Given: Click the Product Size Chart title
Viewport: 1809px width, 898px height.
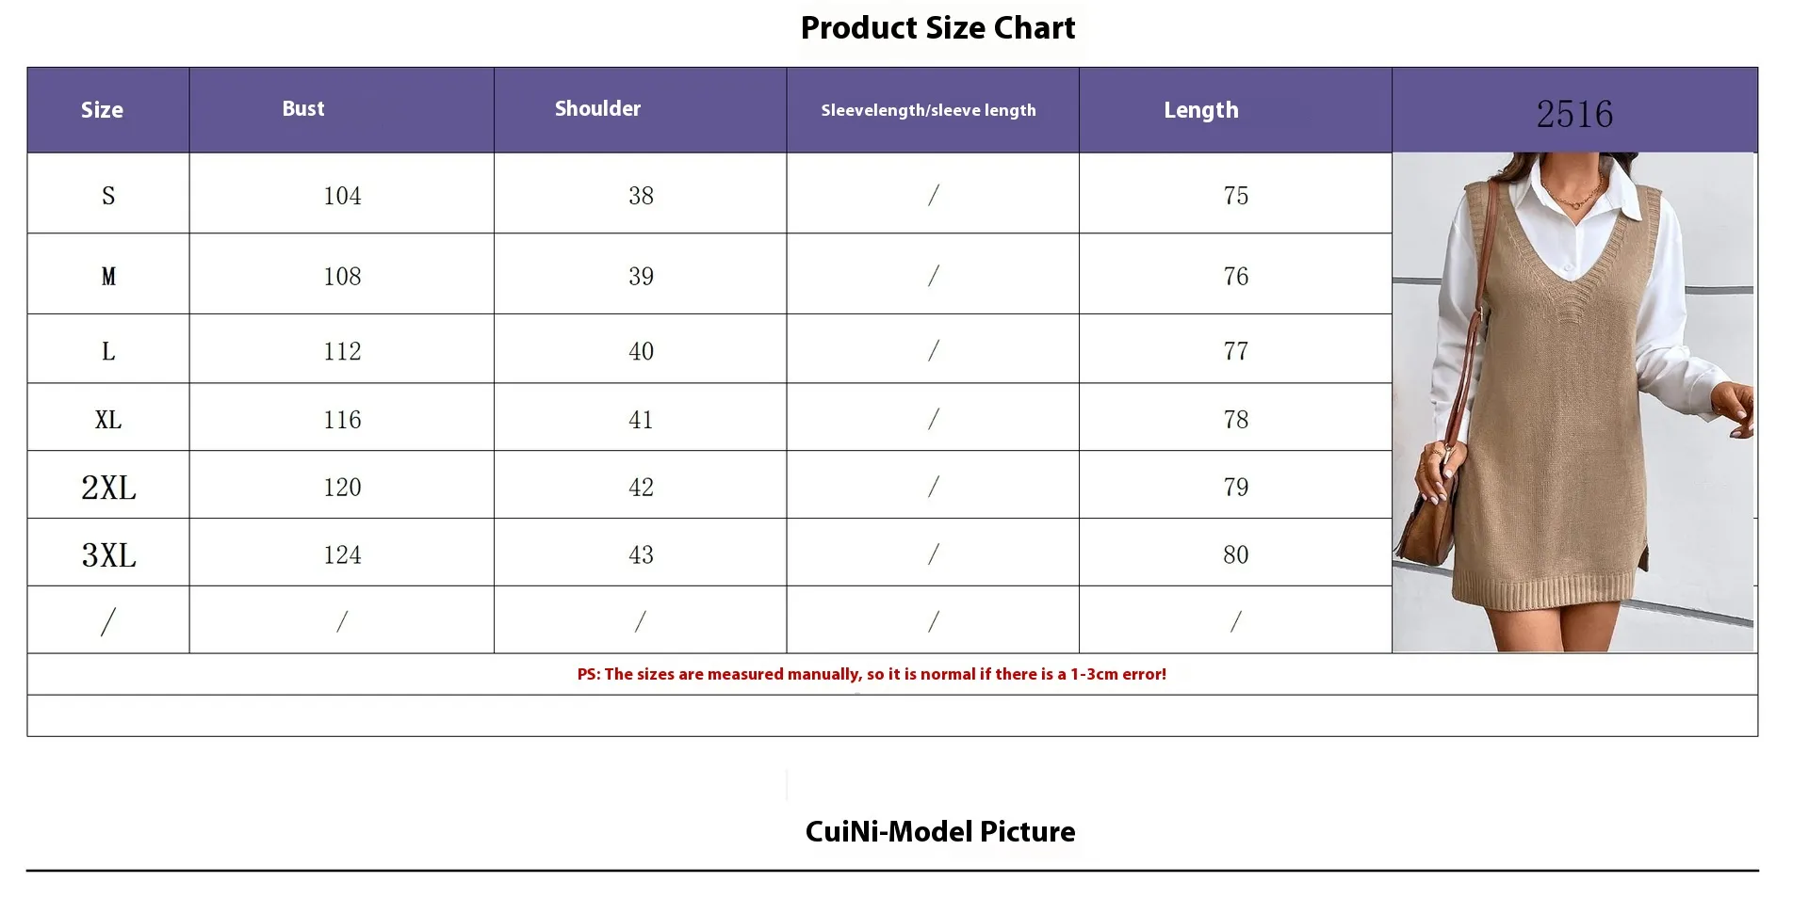Looking at the screenshot, I should (x=937, y=28).
